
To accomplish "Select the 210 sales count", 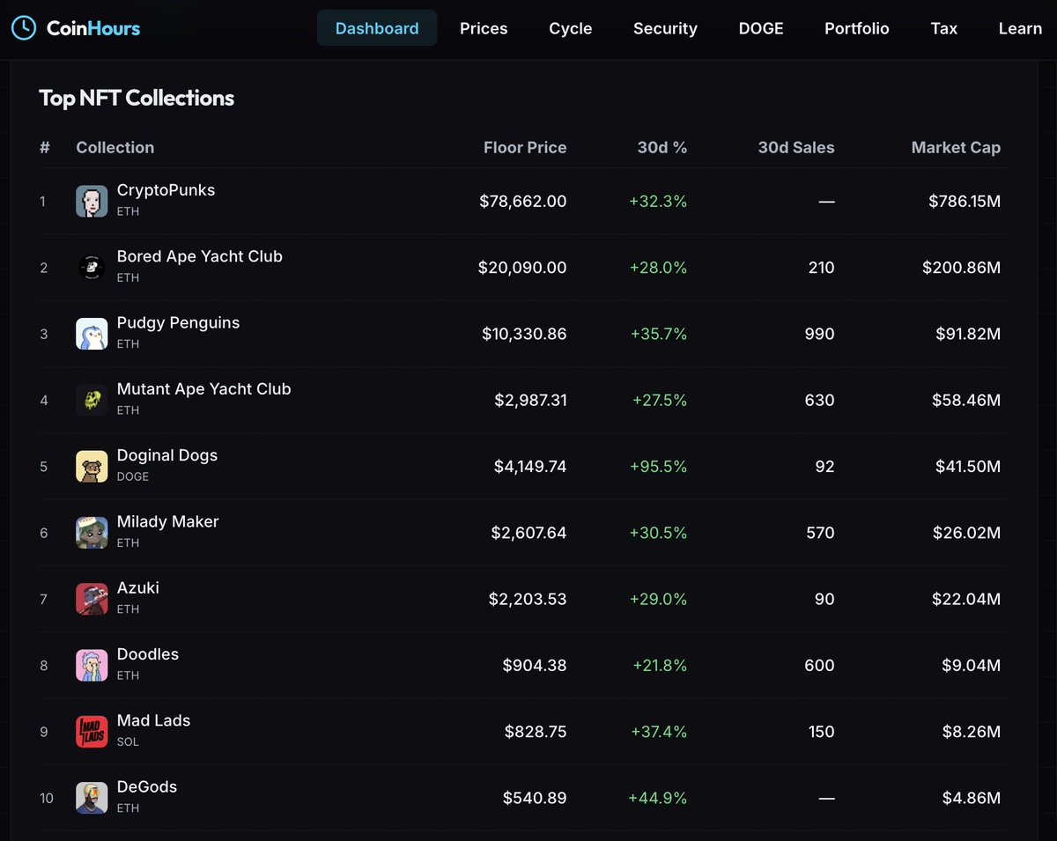I will [821, 268].
